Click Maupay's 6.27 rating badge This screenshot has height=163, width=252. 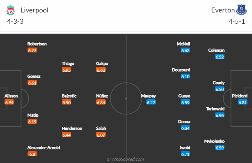(x=151, y=102)
